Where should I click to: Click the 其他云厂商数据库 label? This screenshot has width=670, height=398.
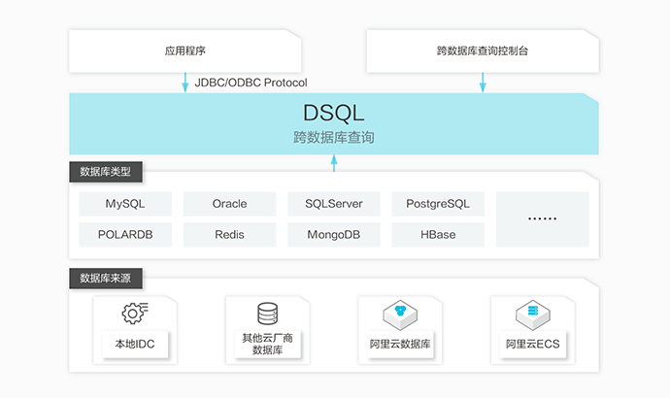(x=267, y=344)
